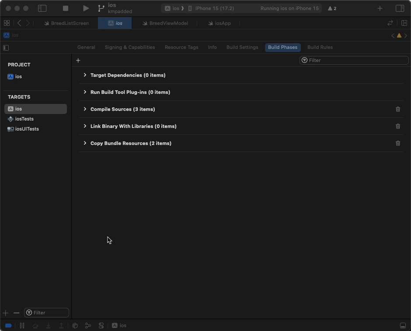Open Build Rules tab
The width and height of the screenshot is (411, 331).
[320, 48]
